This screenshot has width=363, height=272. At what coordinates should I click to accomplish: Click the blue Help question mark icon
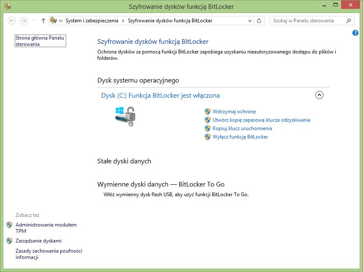point(355,33)
